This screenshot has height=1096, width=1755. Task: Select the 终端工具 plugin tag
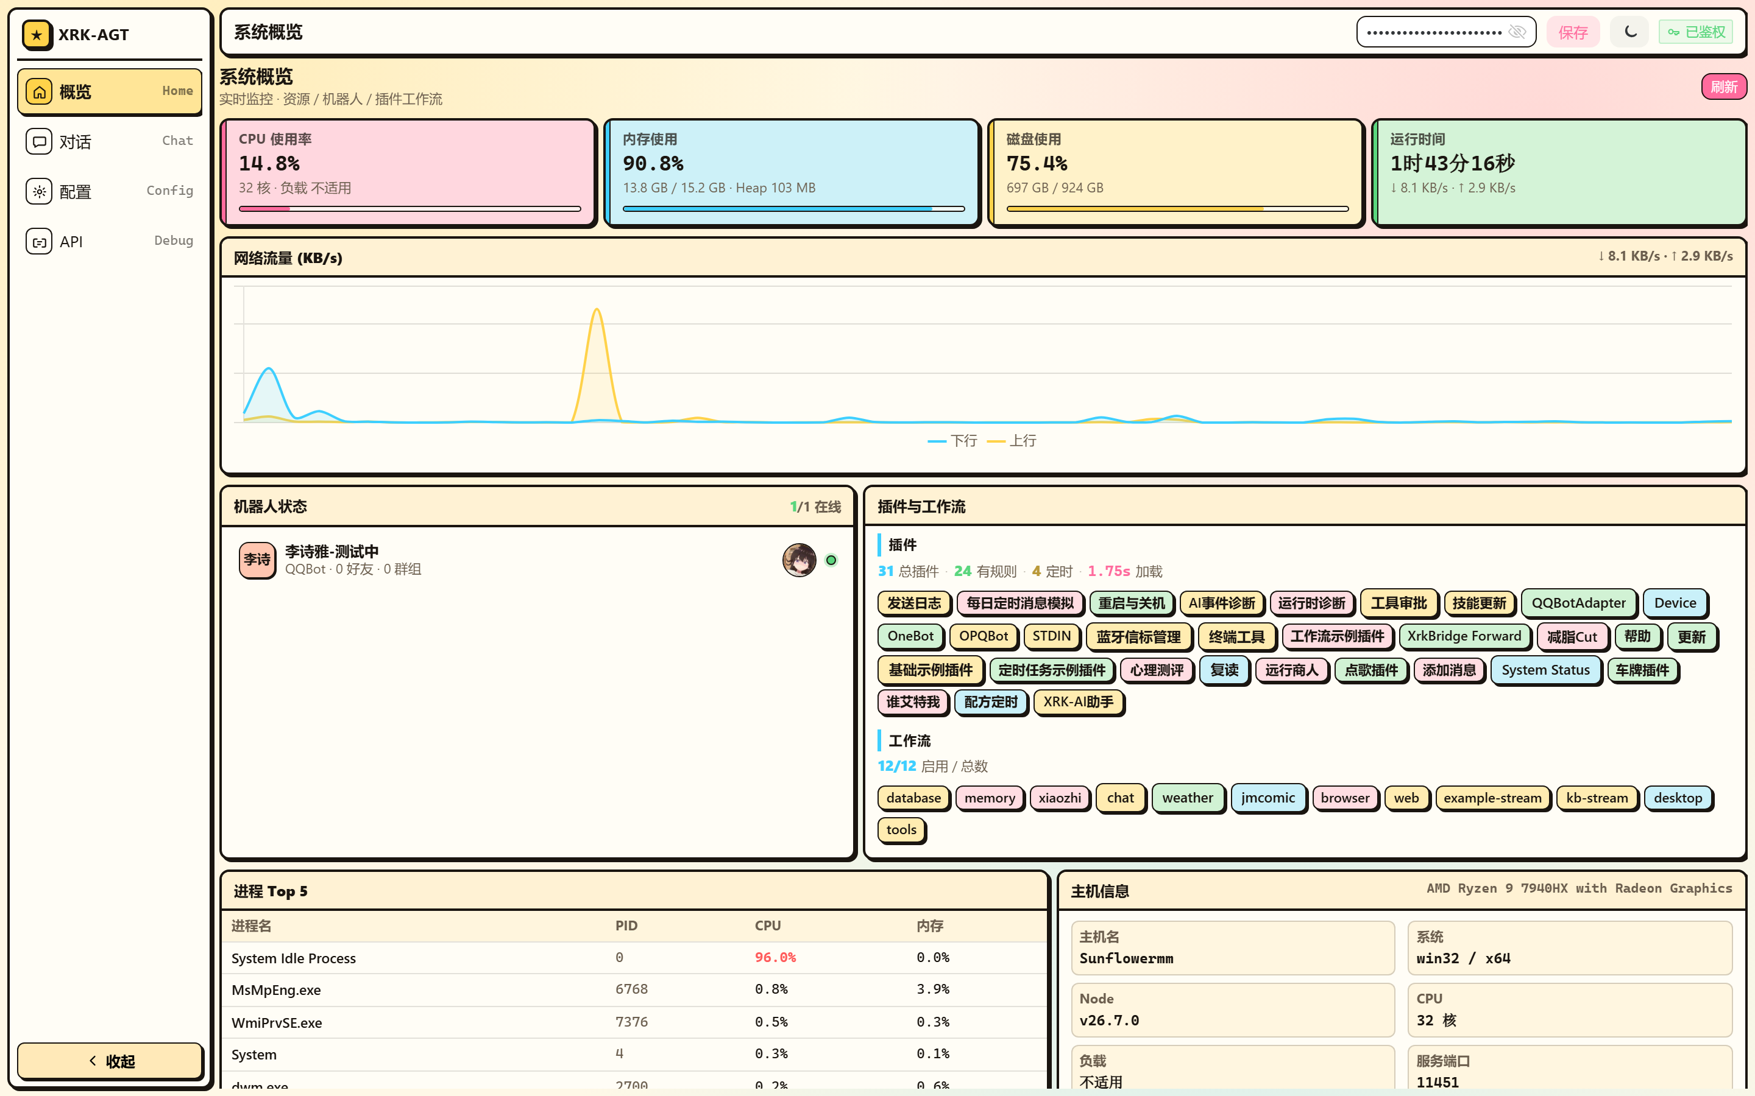(x=1236, y=636)
